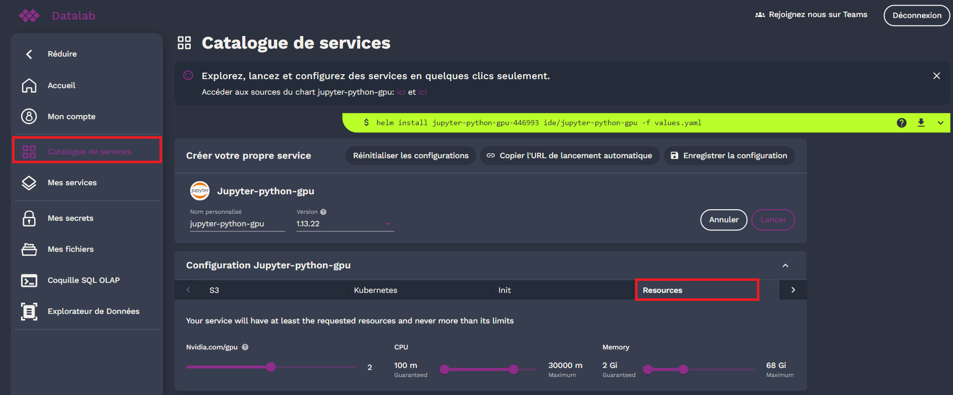The height and width of the screenshot is (395, 953).
Task: Expand the helm command bar
Action: pos(940,123)
